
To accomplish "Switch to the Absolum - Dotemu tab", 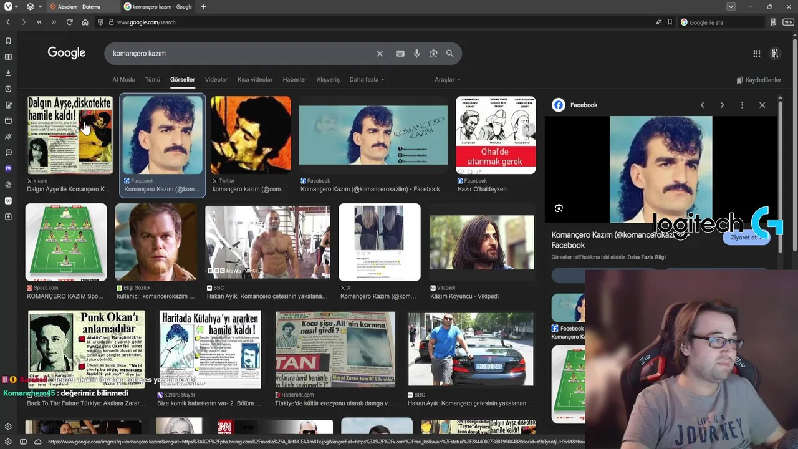I will click(82, 7).
